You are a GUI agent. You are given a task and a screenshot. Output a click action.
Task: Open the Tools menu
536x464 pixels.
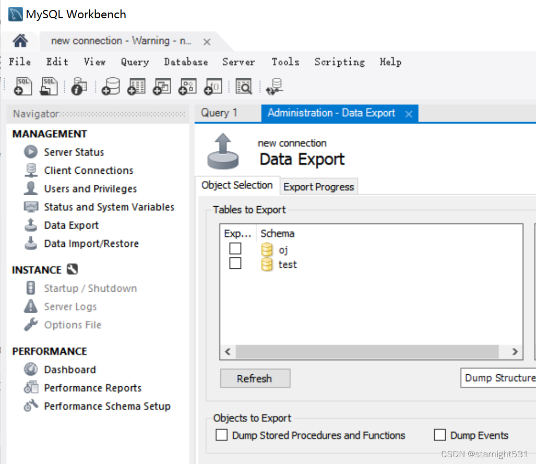coord(285,62)
